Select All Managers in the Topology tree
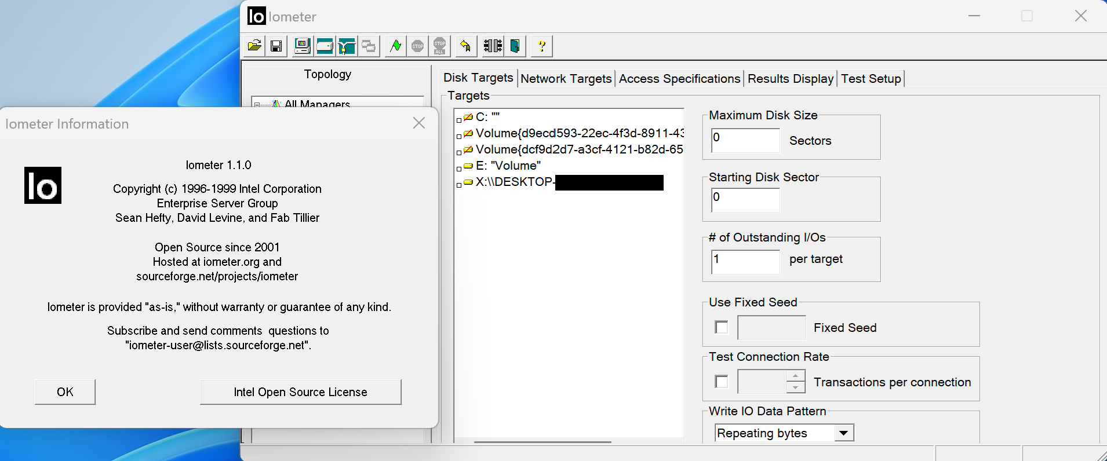This screenshot has height=461, width=1107. coord(317,104)
